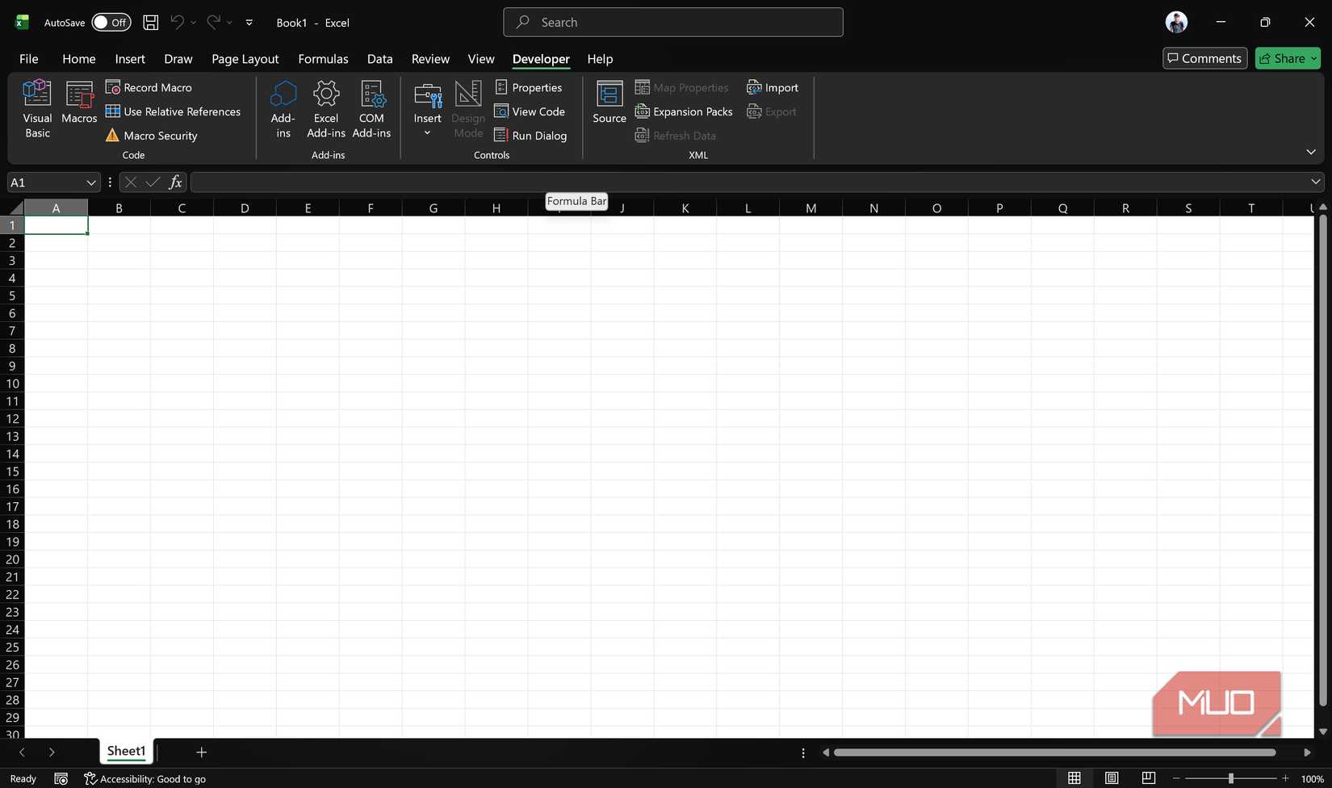Add a new sheet with the plus button
1332x788 pixels.
coord(201,752)
